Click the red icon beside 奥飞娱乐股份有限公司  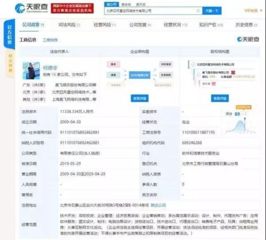click(233, 72)
